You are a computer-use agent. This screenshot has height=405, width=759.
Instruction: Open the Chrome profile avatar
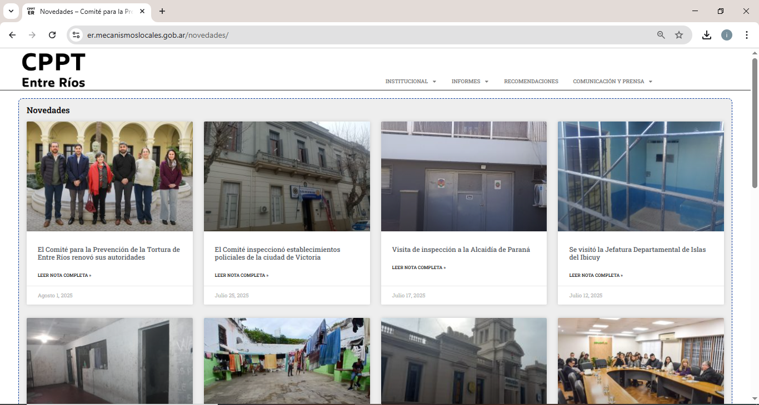(727, 35)
